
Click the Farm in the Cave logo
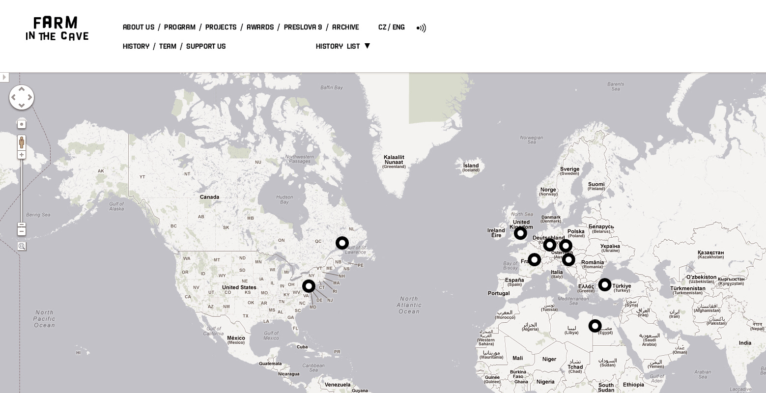pos(57,28)
